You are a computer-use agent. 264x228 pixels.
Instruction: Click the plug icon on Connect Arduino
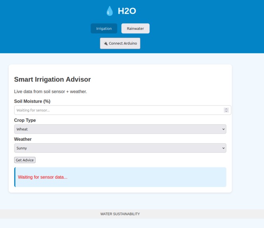click(x=106, y=43)
